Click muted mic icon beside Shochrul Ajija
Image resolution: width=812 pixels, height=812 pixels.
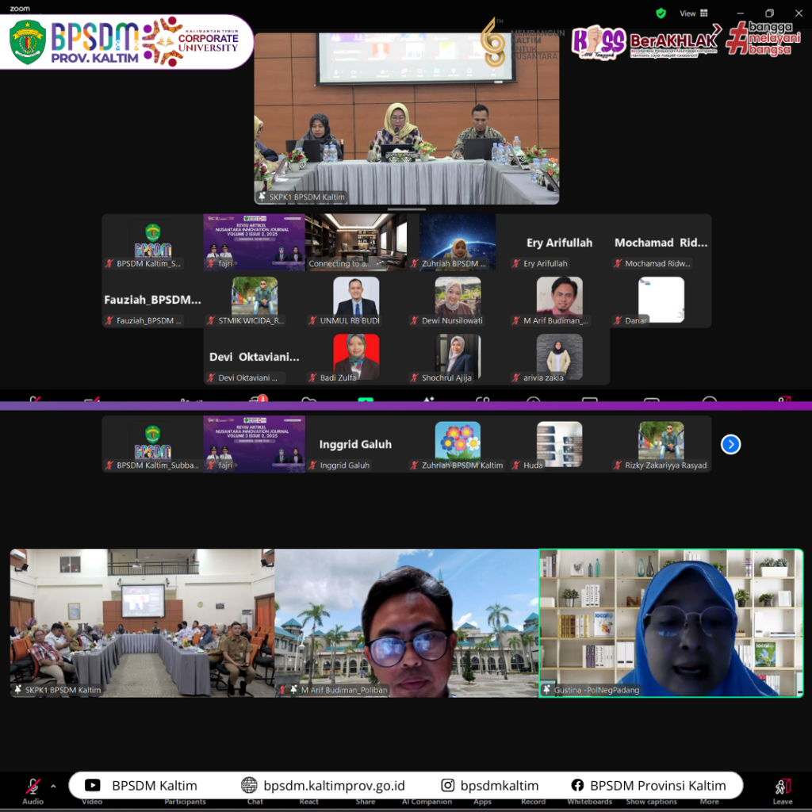point(414,377)
